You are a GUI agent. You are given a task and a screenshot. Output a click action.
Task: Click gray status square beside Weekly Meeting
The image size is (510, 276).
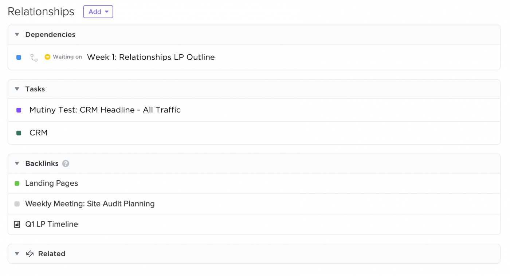(17, 204)
